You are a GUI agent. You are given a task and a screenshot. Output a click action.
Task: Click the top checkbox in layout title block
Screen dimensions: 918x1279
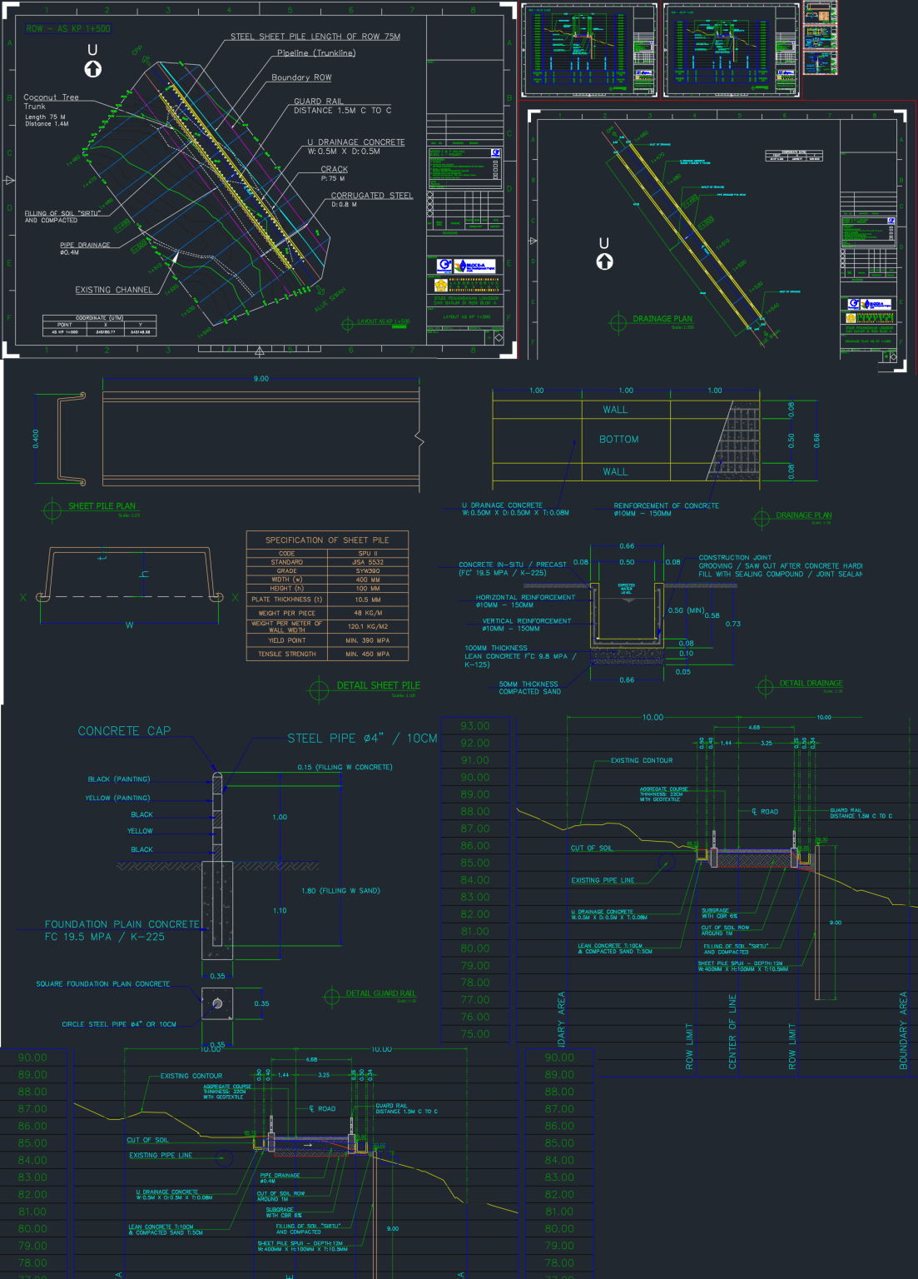pyautogui.click(x=430, y=195)
